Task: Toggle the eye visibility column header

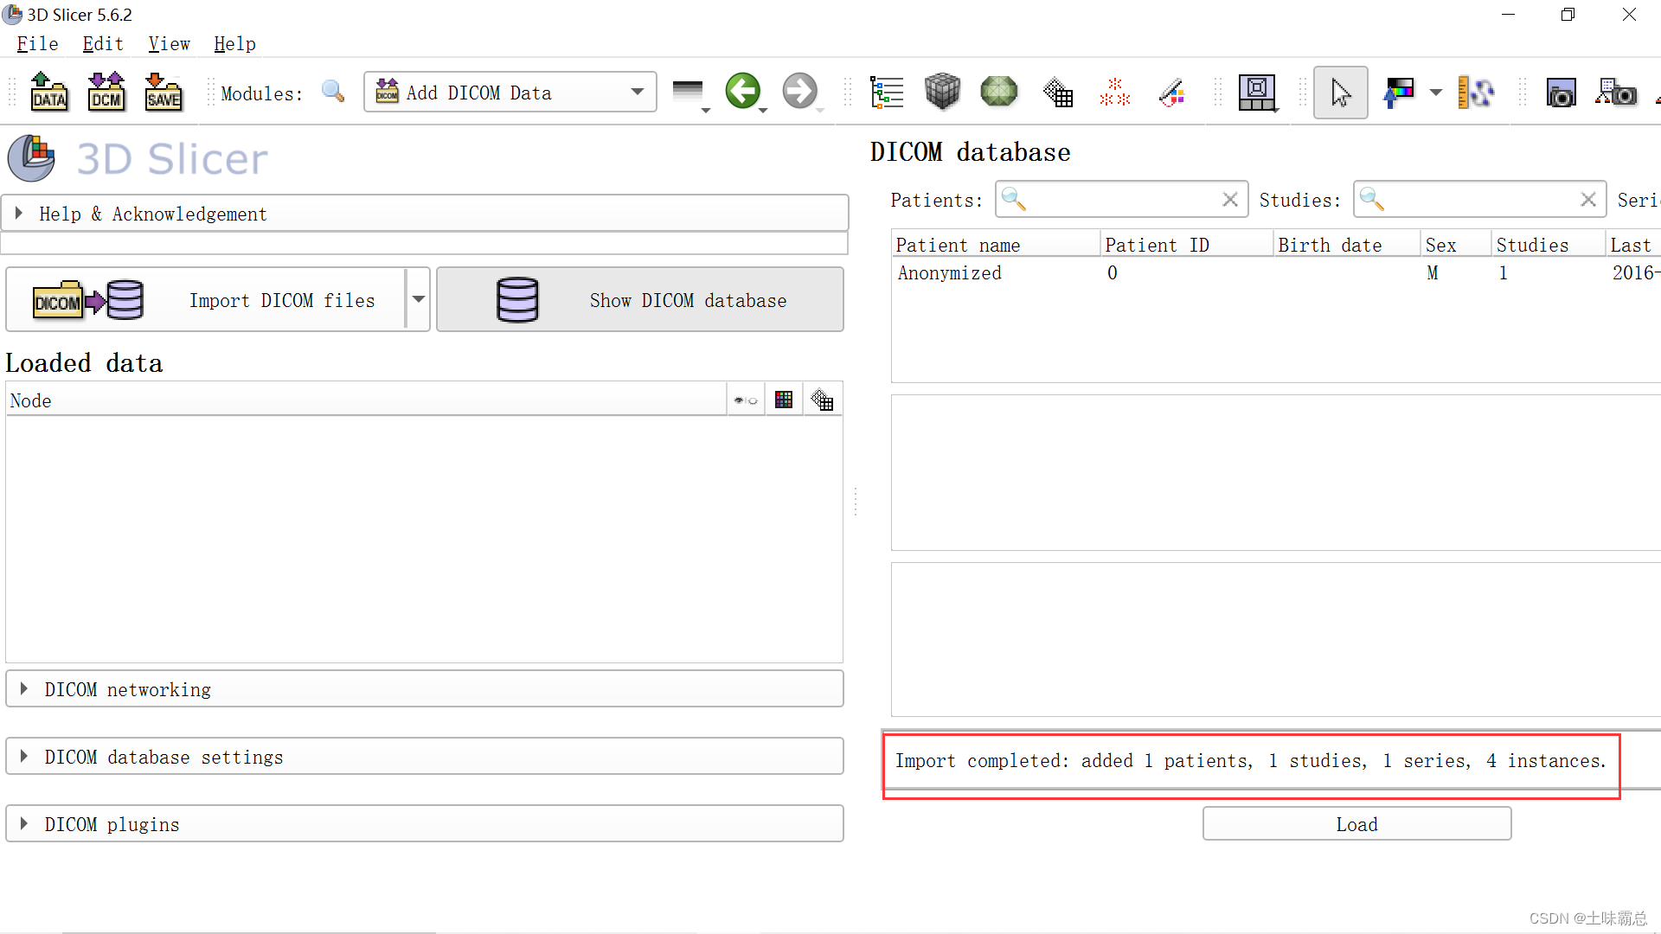Action: click(x=745, y=400)
